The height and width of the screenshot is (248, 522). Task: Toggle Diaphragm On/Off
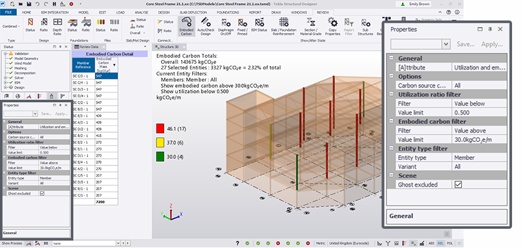[x=226, y=26]
